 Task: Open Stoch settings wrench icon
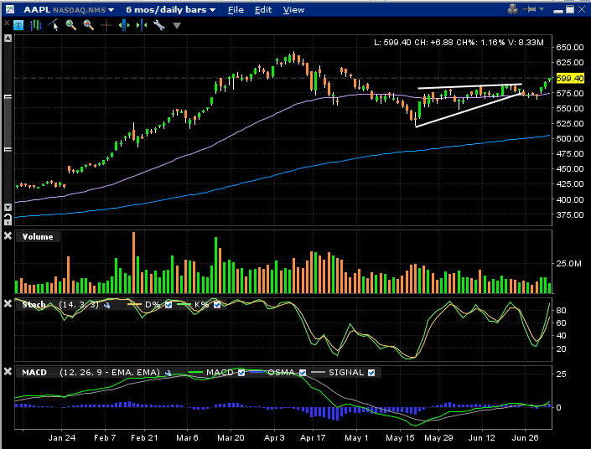tap(107, 305)
